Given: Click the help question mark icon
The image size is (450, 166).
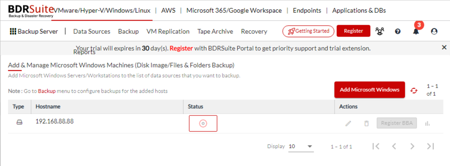Looking at the screenshot, I should tap(397, 32).
